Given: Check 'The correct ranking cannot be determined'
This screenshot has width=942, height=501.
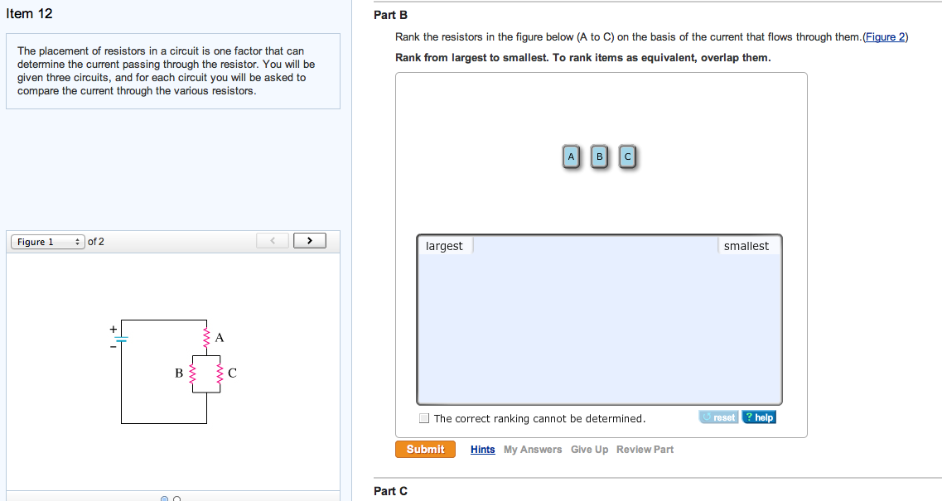Looking at the screenshot, I should coord(424,418).
